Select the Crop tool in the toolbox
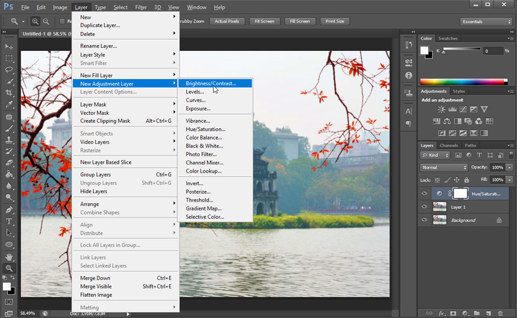The image size is (517, 318). (9, 93)
